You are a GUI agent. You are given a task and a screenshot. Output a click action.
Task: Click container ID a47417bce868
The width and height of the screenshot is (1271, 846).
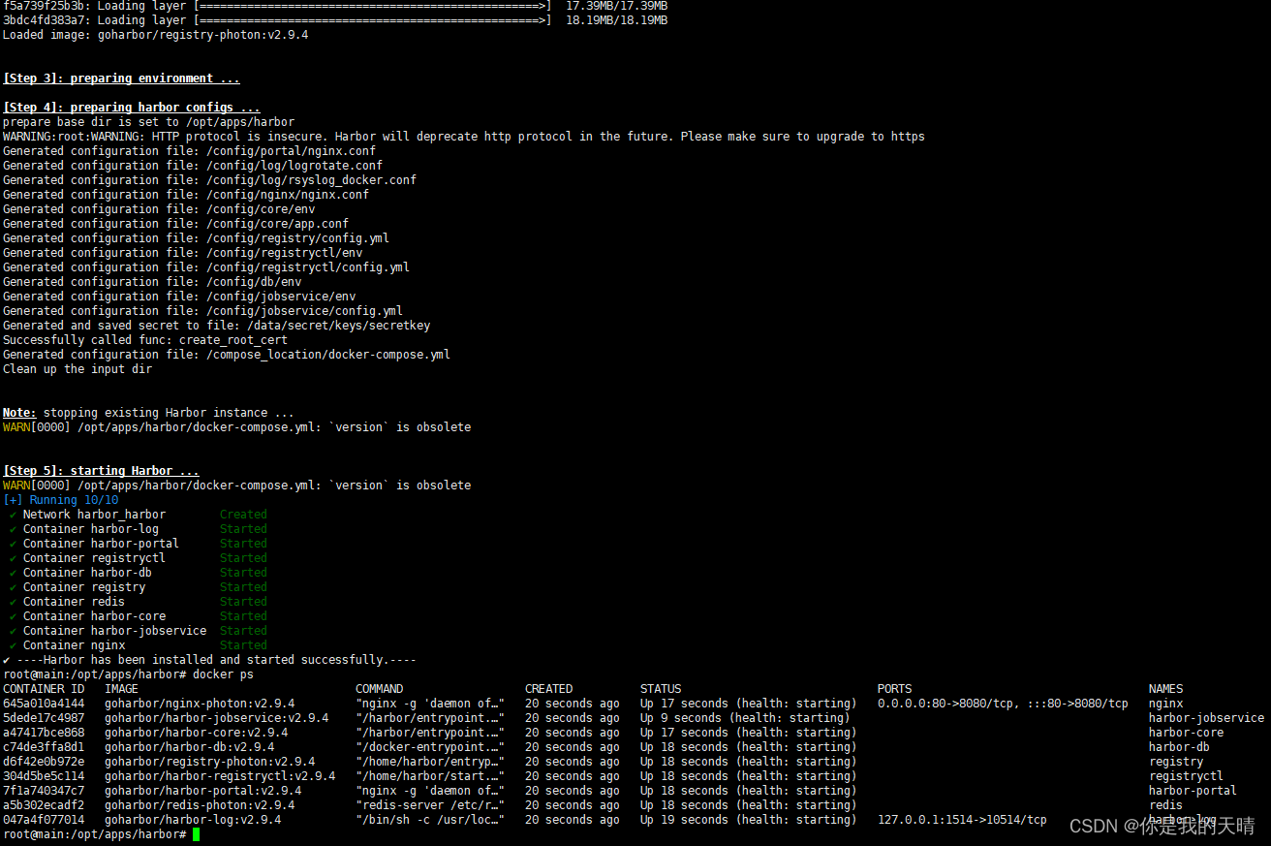[x=44, y=733]
